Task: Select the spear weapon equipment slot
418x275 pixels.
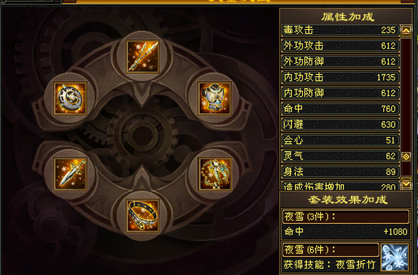Action: (x=143, y=56)
